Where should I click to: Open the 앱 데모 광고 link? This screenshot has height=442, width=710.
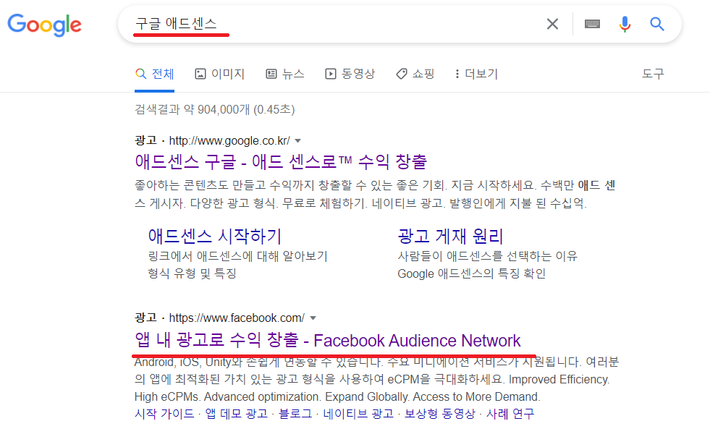point(237,414)
